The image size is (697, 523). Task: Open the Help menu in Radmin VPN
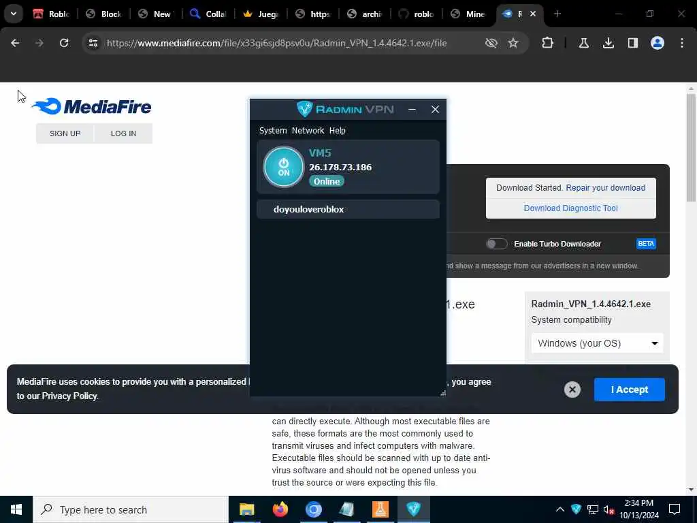point(338,130)
